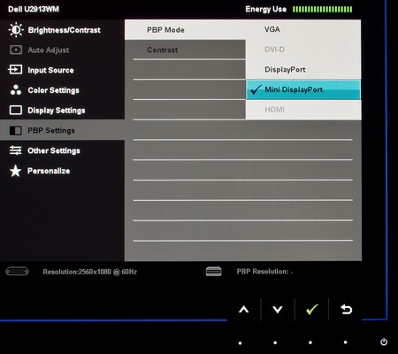
Task: Open the Input Source menu
Action: coord(62,70)
